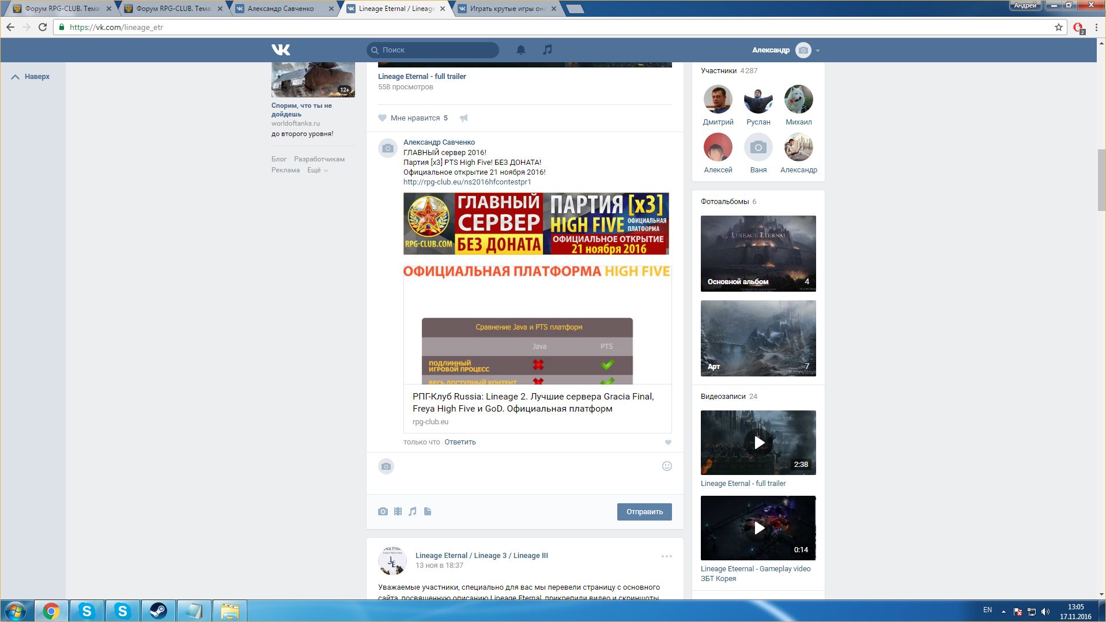Click Ответить reply link

460,442
